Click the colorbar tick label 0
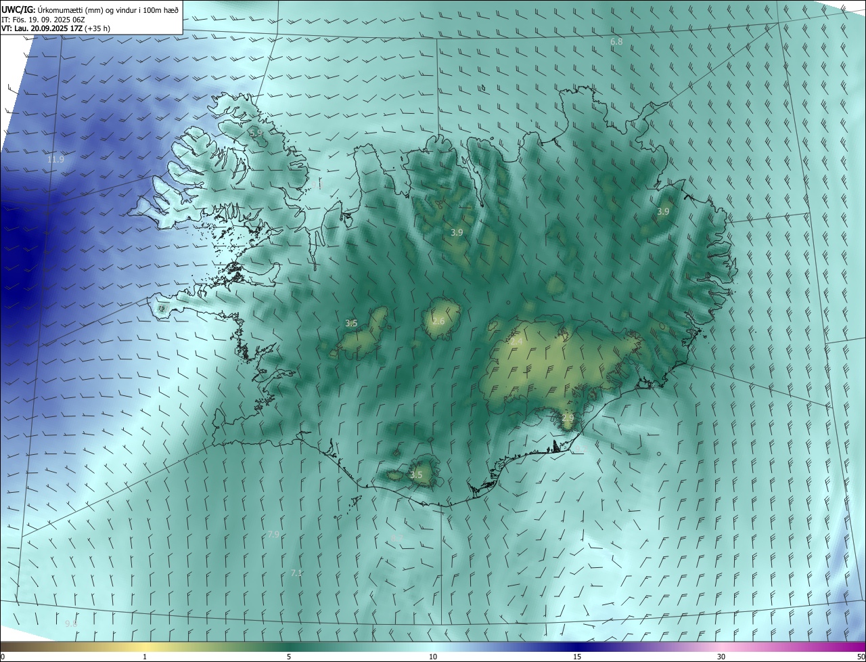Image resolution: width=866 pixels, height=662 pixels. pyautogui.click(x=3, y=657)
